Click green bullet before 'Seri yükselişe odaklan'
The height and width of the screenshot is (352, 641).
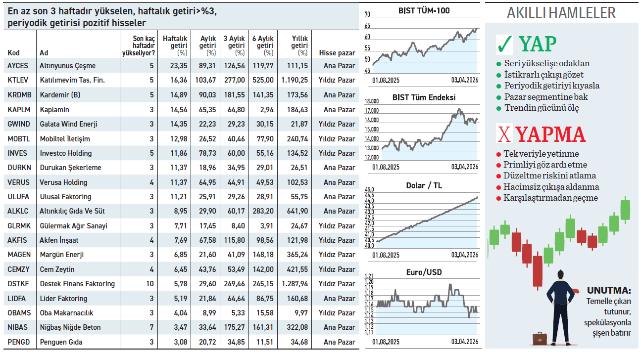tap(498, 64)
